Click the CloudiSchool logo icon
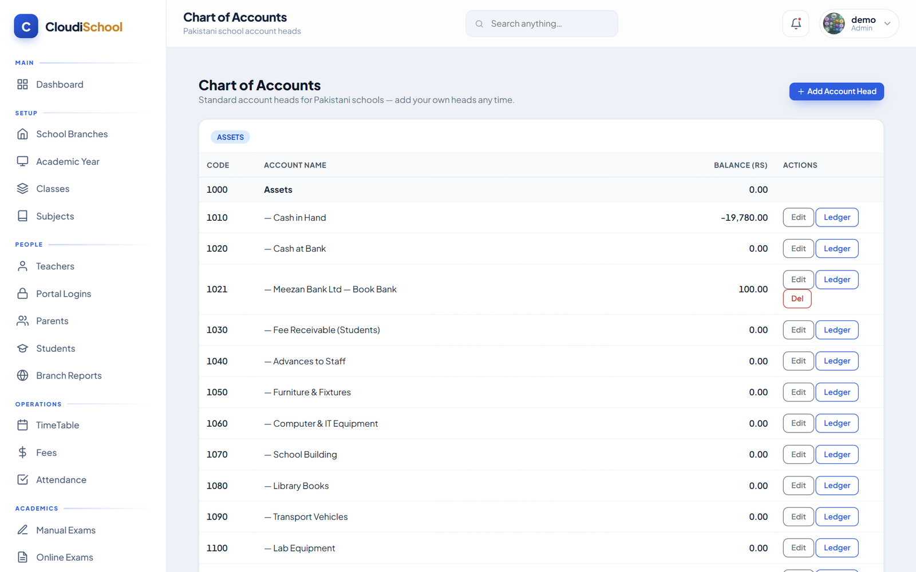Screen dimensions: 916x572 [26, 26]
